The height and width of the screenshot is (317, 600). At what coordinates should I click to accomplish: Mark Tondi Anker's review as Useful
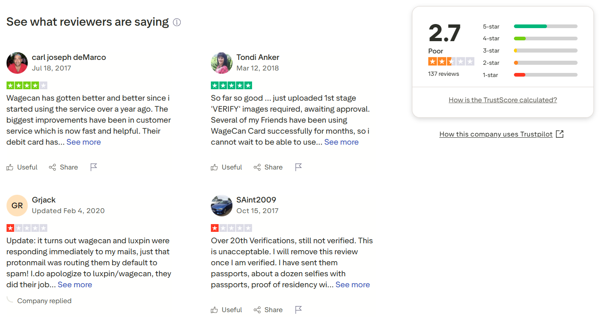click(227, 167)
